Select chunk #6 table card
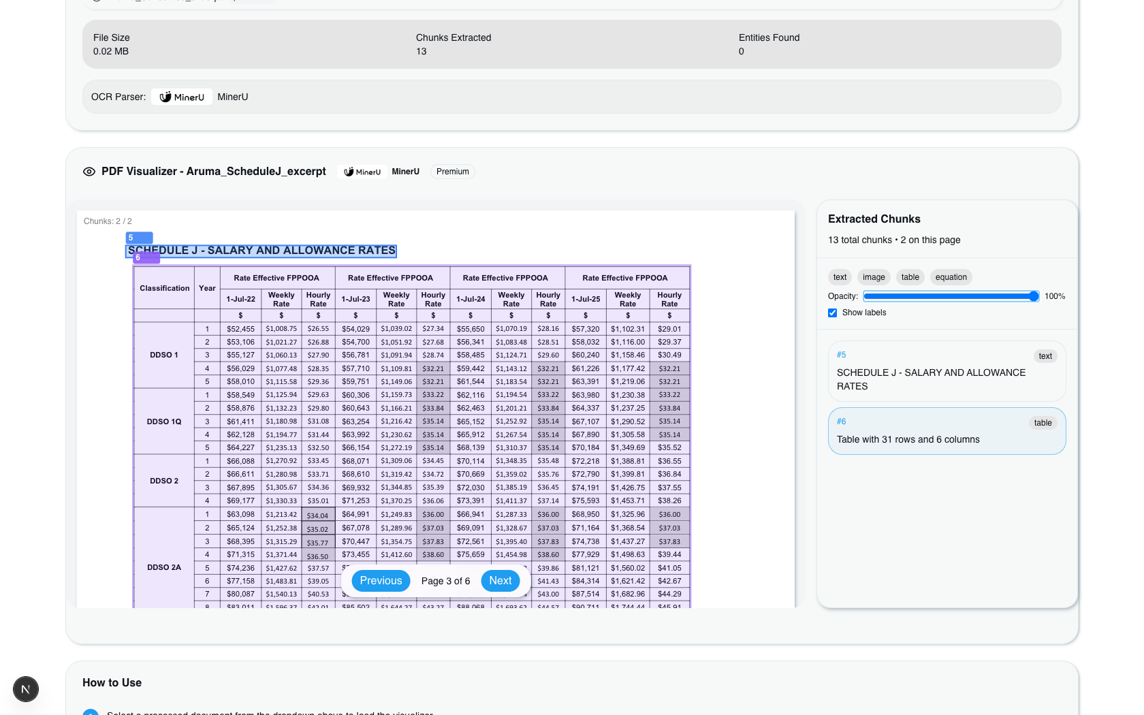 (947, 431)
